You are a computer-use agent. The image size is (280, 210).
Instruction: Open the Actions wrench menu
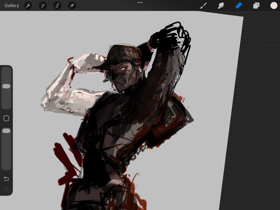point(28,6)
